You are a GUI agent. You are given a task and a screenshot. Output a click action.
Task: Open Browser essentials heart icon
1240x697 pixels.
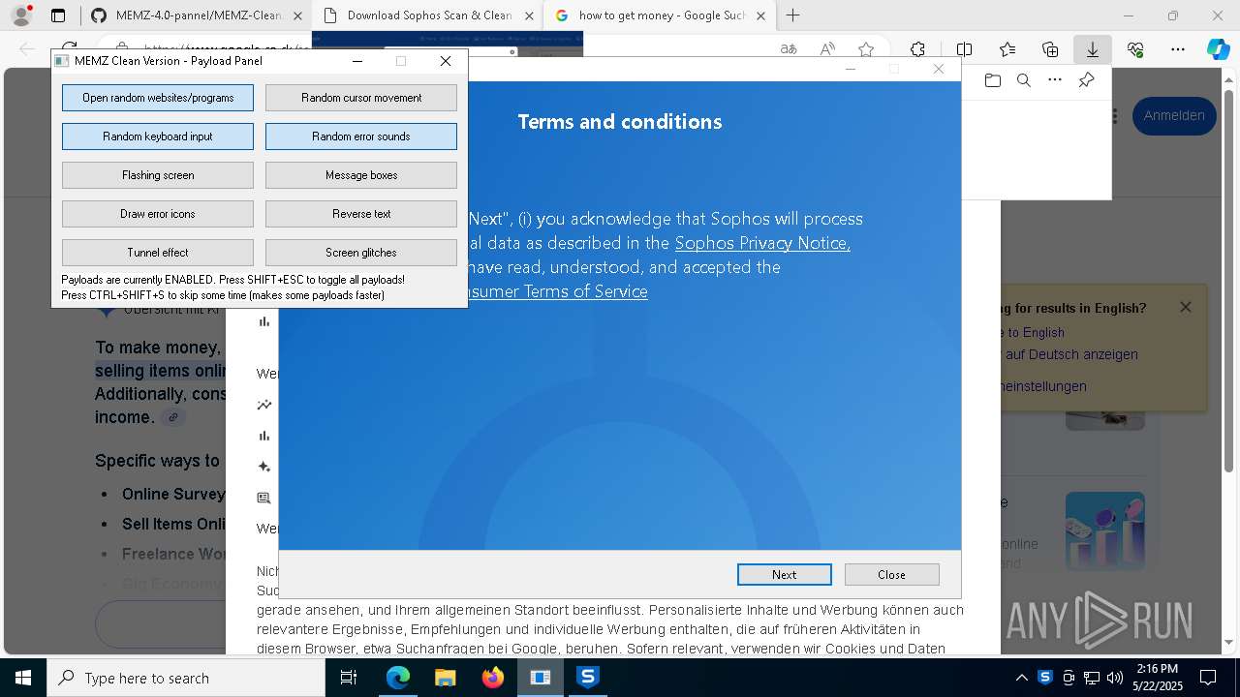pos(1135,49)
